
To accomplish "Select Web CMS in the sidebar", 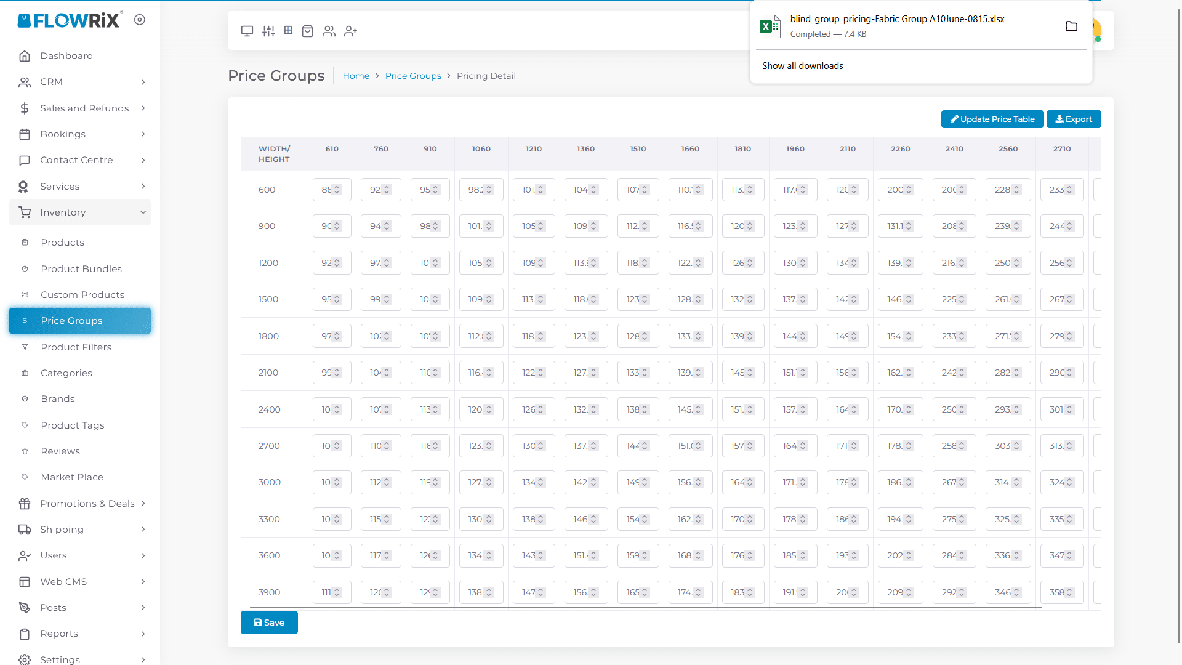I will tap(81, 581).
